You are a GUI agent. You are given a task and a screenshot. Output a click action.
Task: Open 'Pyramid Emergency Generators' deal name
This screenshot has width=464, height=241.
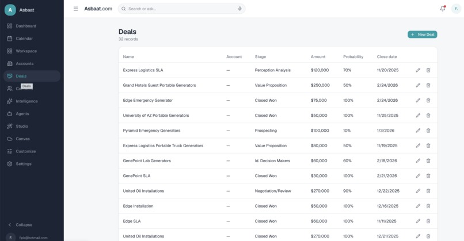coord(151,131)
